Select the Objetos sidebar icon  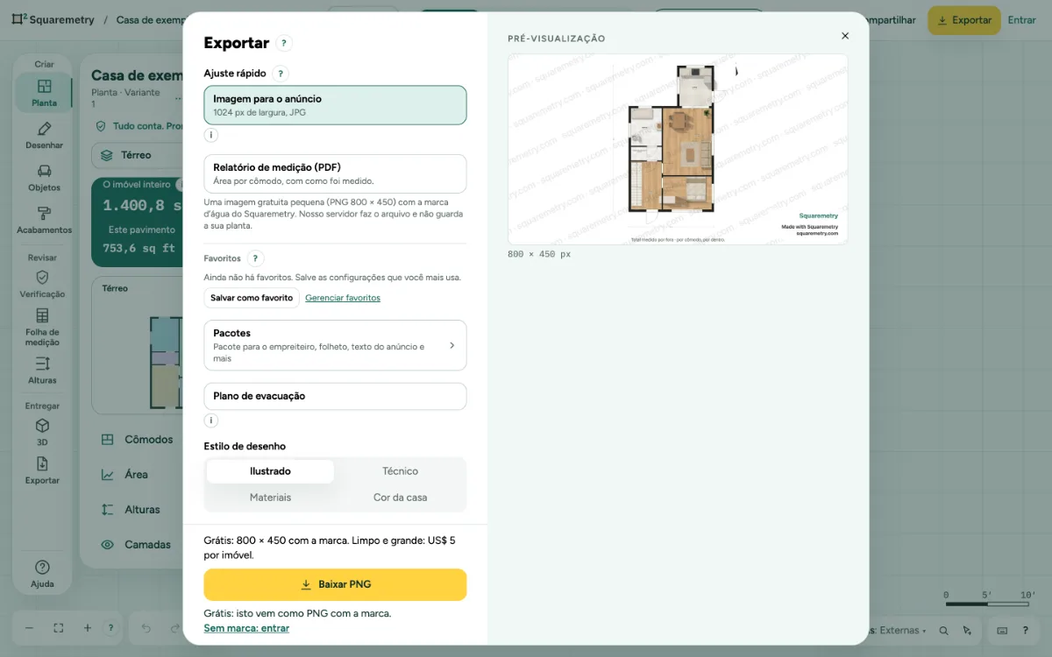(x=44, y=178)
